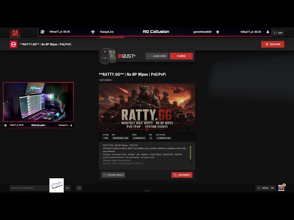The image size is (294, 220).
Task: Click the plus icon beside Tranquil_iris
Action: 93,32
